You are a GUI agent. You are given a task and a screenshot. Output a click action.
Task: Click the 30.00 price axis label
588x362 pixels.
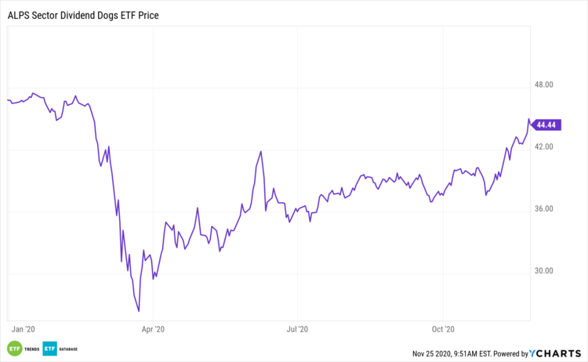click(544, 271)
